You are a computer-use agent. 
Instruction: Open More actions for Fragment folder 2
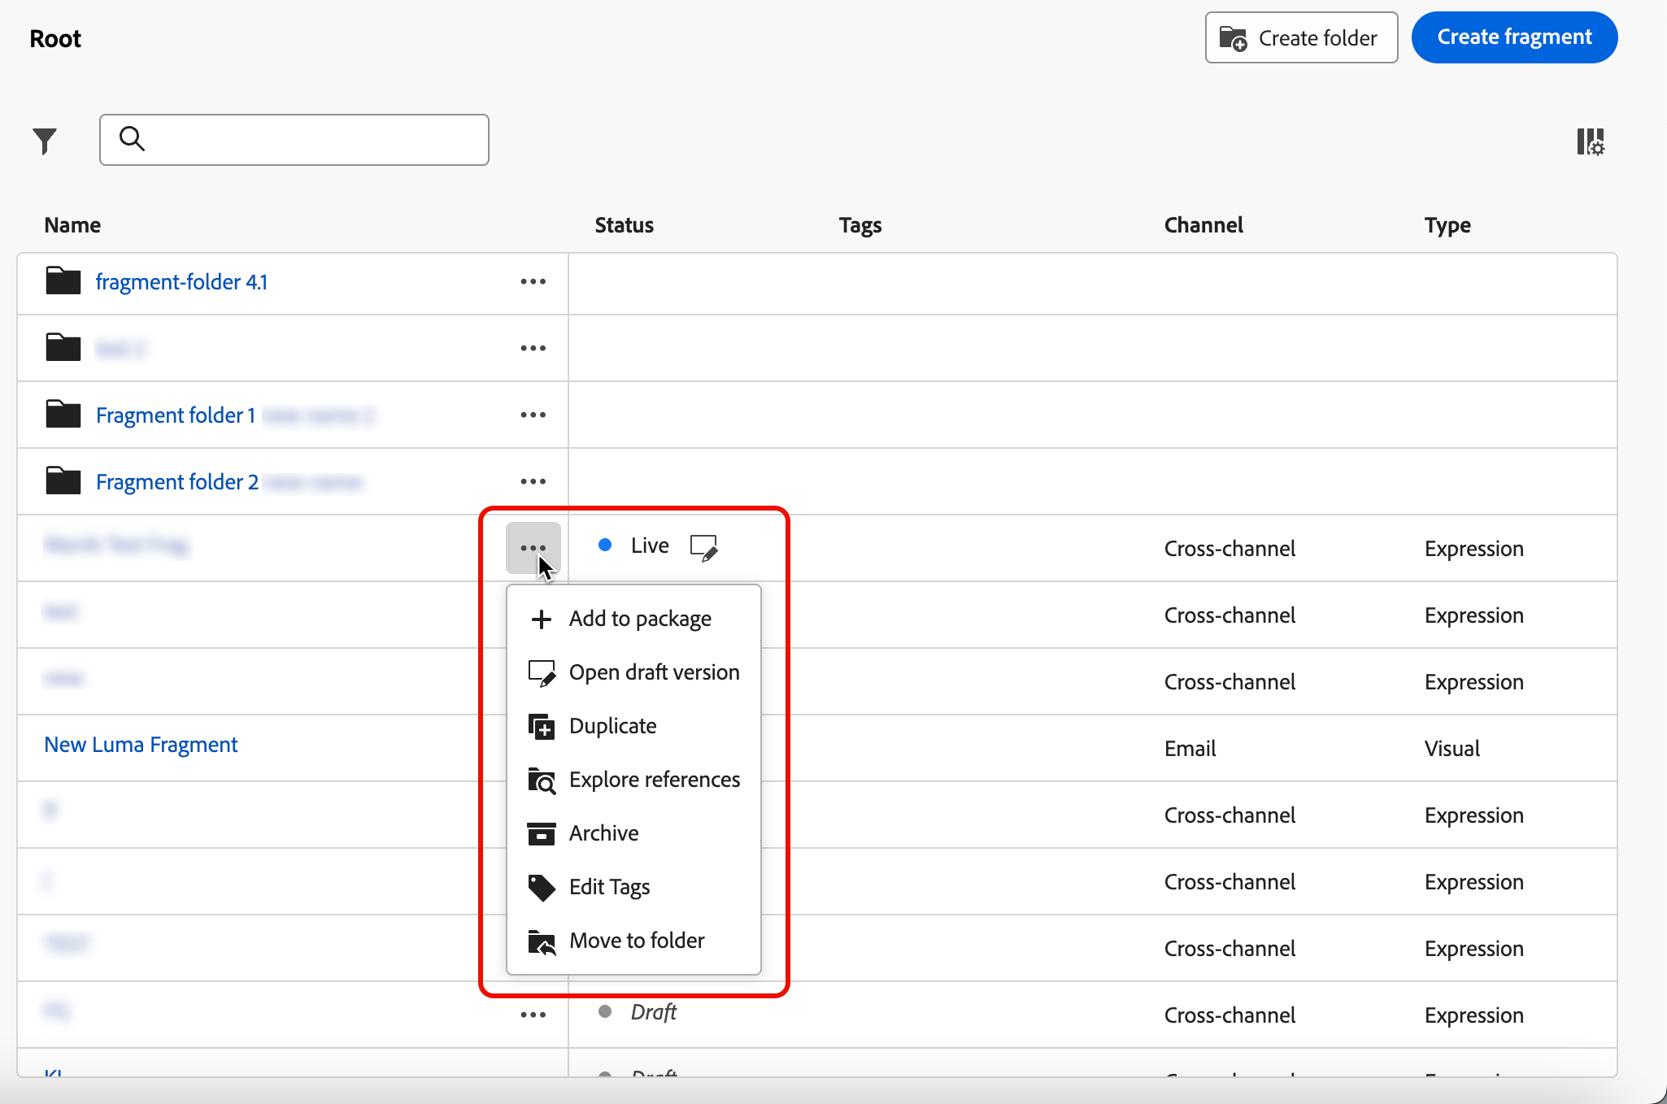pos(533,481)
